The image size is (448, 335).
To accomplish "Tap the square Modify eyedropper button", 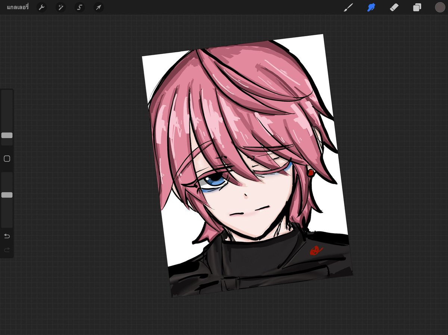I will point(7,159).
